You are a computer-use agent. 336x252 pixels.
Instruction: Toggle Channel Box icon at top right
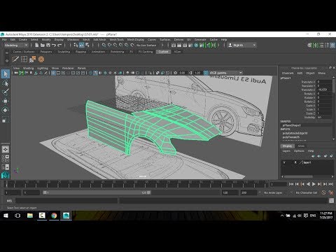332,45
